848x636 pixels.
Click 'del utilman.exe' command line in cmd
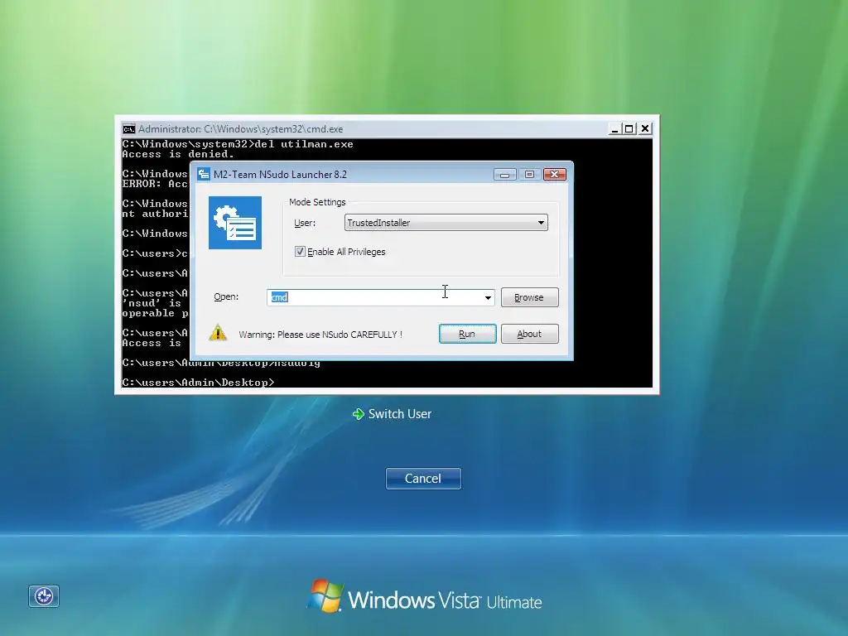coord(238,144)
